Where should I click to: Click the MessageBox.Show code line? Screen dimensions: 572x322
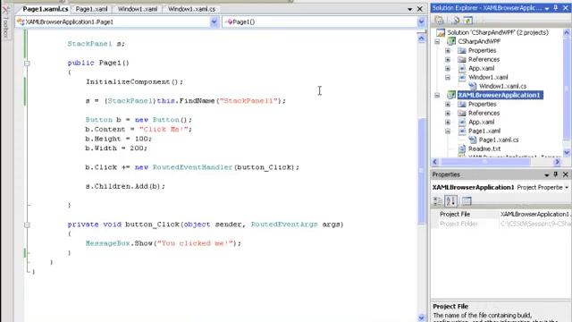click(x=164, y=243)
